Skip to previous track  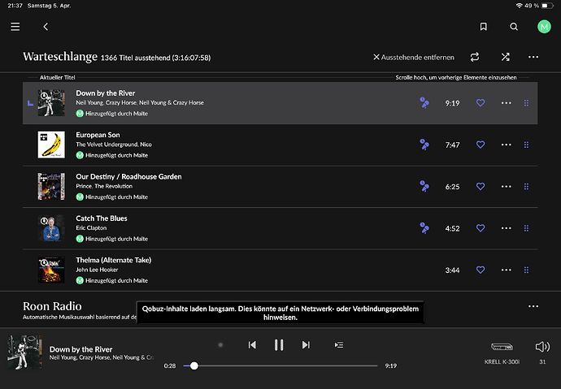252,345
